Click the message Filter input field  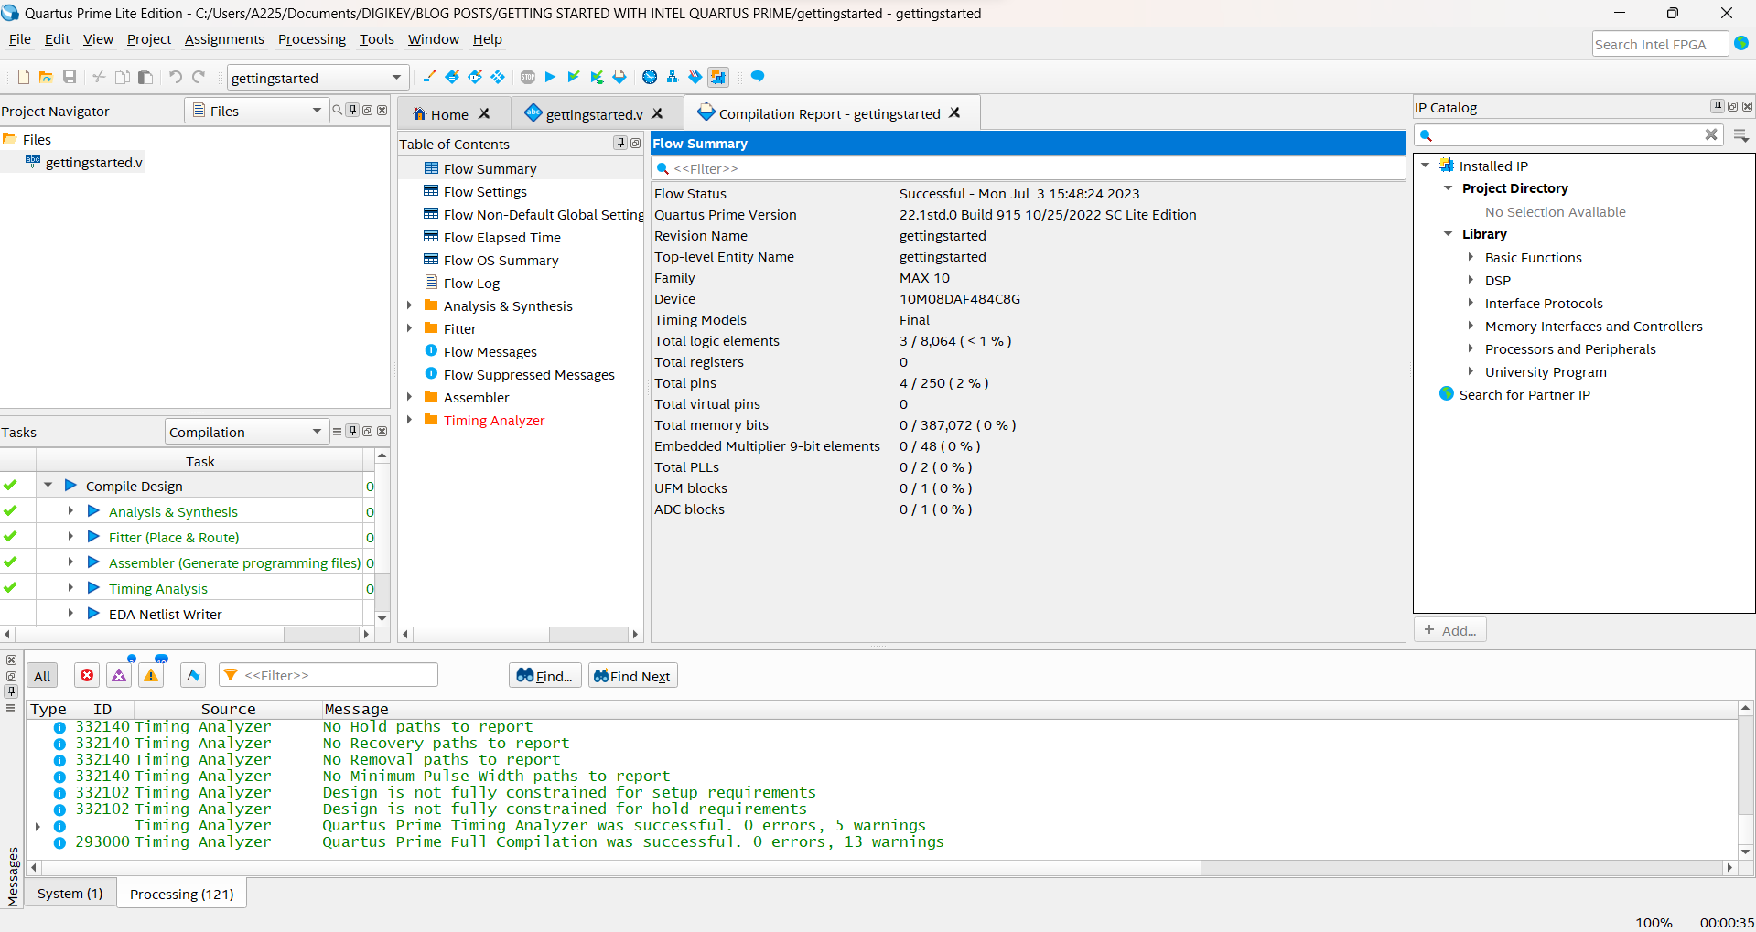tap(329, 674)
